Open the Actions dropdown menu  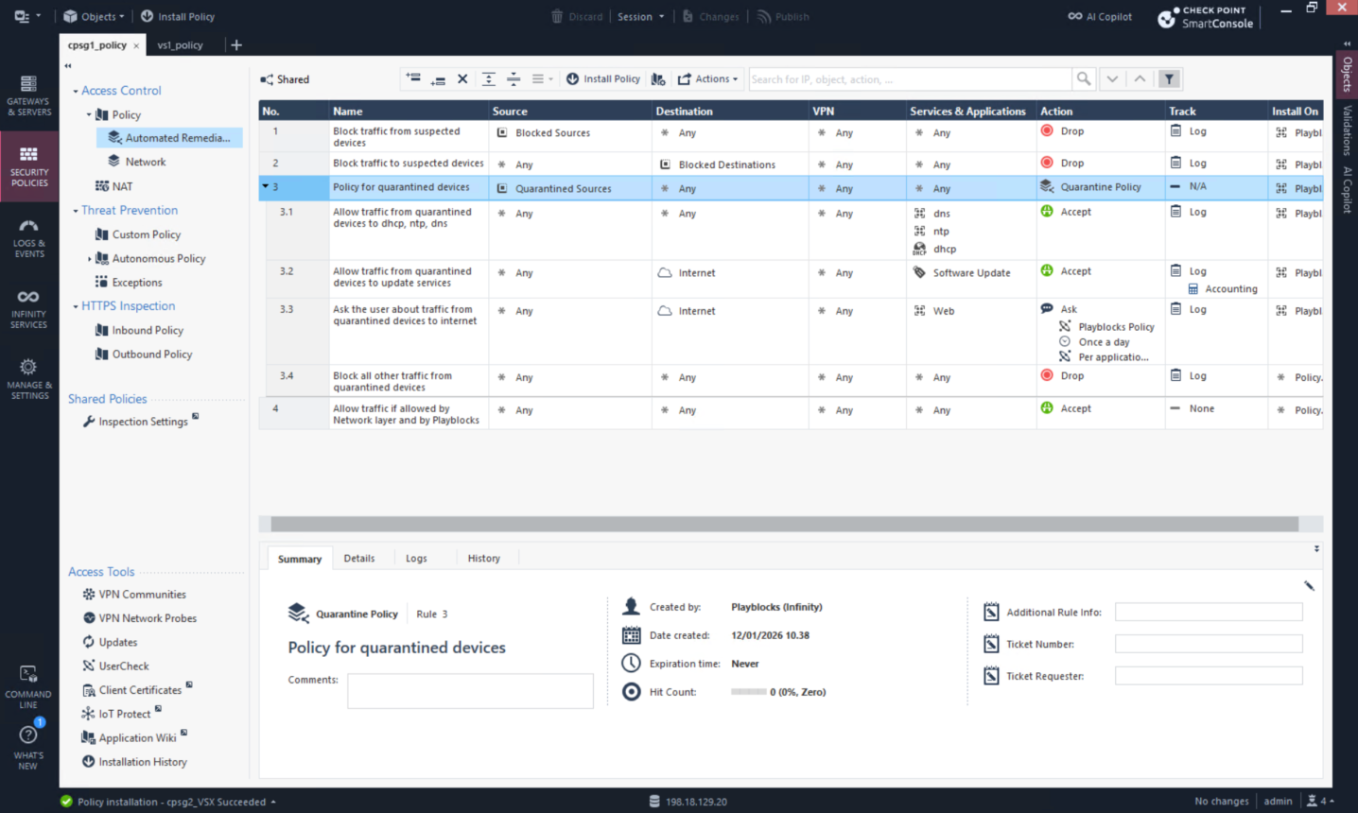(x=707, y=79)
